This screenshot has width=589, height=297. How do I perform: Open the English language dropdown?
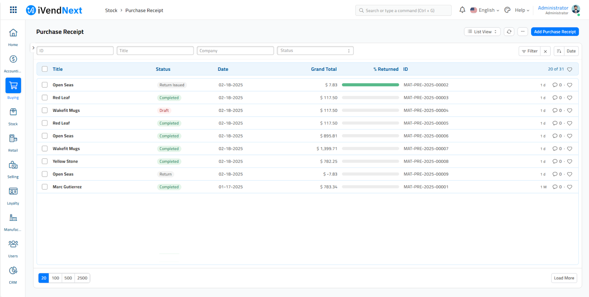tap(485, 10)
